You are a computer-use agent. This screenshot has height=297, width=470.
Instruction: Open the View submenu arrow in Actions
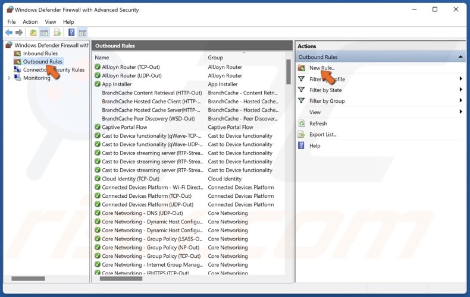(x=460, y=112)
